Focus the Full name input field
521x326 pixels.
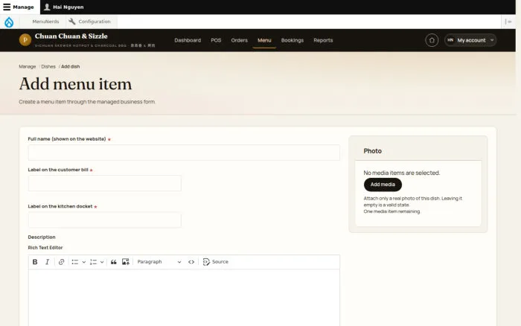pyautogui.click(x=184, y=153)
